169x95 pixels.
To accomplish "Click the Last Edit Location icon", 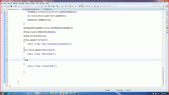I will [109, 6].
